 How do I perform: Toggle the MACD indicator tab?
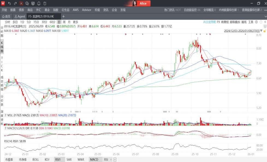pos(94,160)
